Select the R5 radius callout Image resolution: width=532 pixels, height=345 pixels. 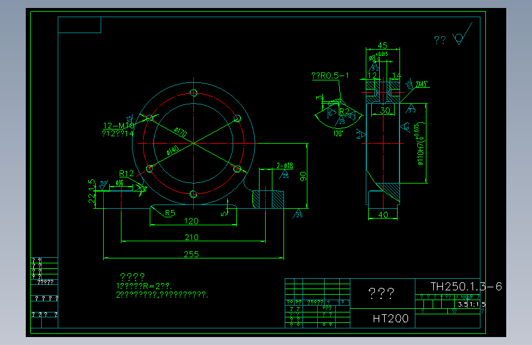pyautogui.click(x=170, y=213)
